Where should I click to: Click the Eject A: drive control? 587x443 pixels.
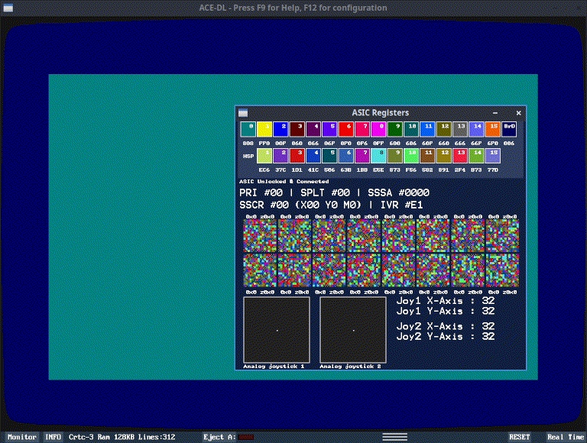[228, 437]
